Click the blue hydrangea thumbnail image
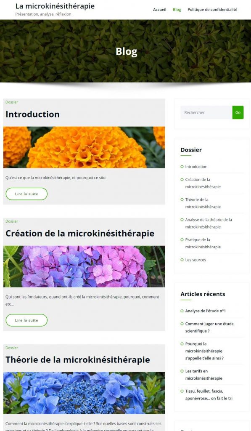 pos(84,393)
